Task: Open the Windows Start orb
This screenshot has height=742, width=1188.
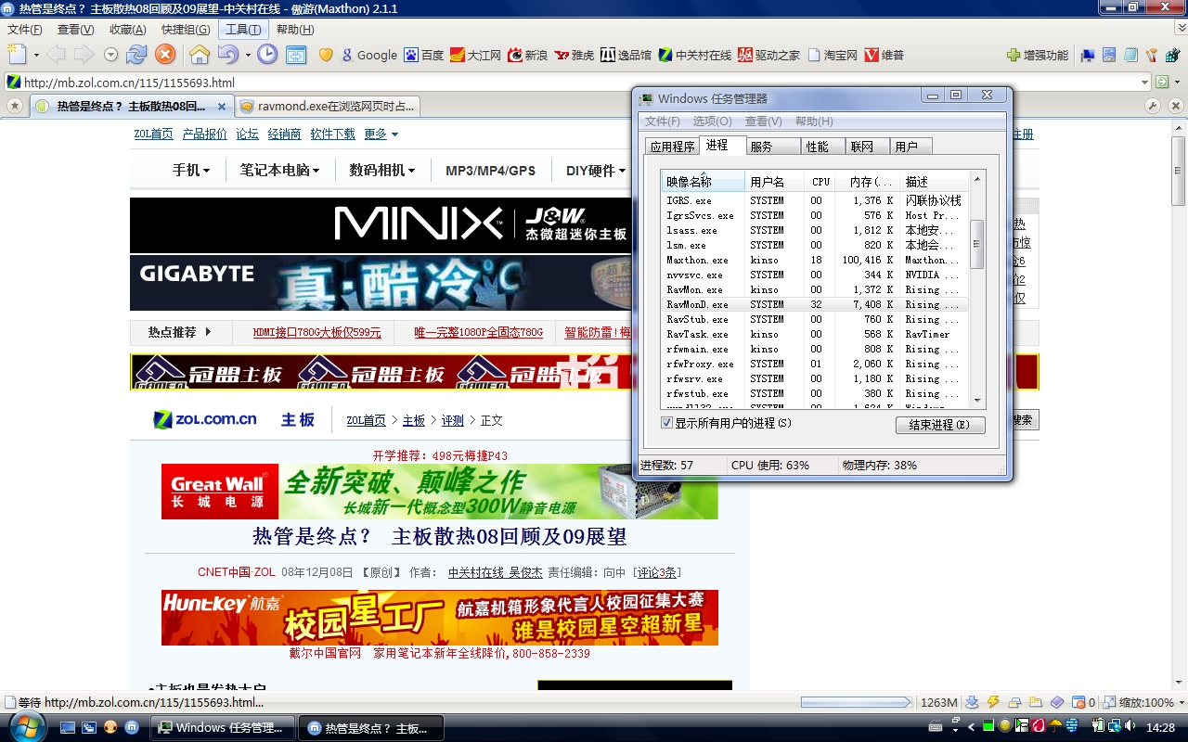Action: (28, 725)
